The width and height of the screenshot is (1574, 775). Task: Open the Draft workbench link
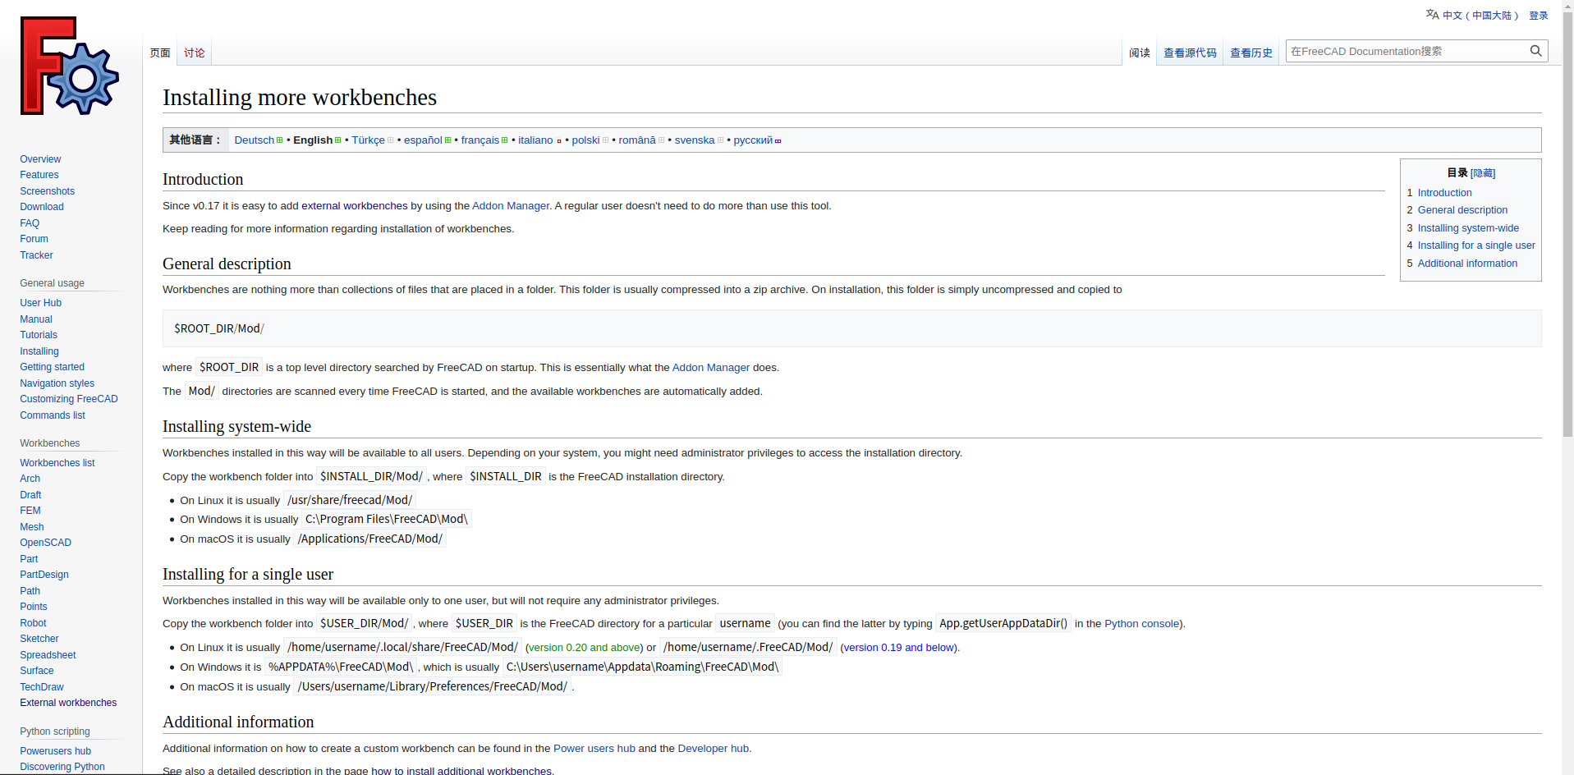click(x=30, y=495)
